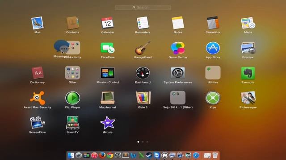Launch ScreenFlow from Launchpad grid

coord(38,123)
